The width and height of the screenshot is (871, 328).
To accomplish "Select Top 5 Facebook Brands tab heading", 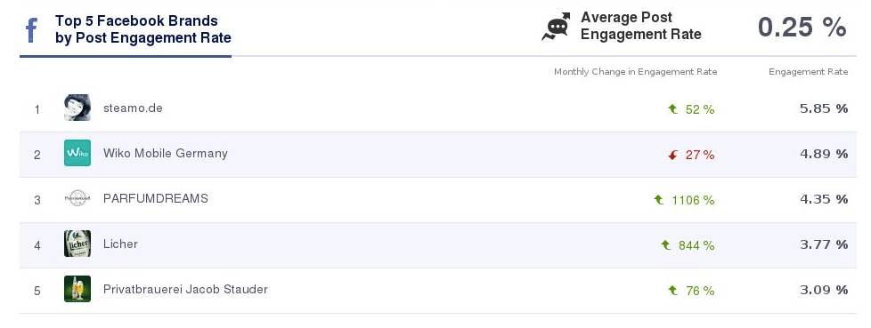I will tap(142, 29).
